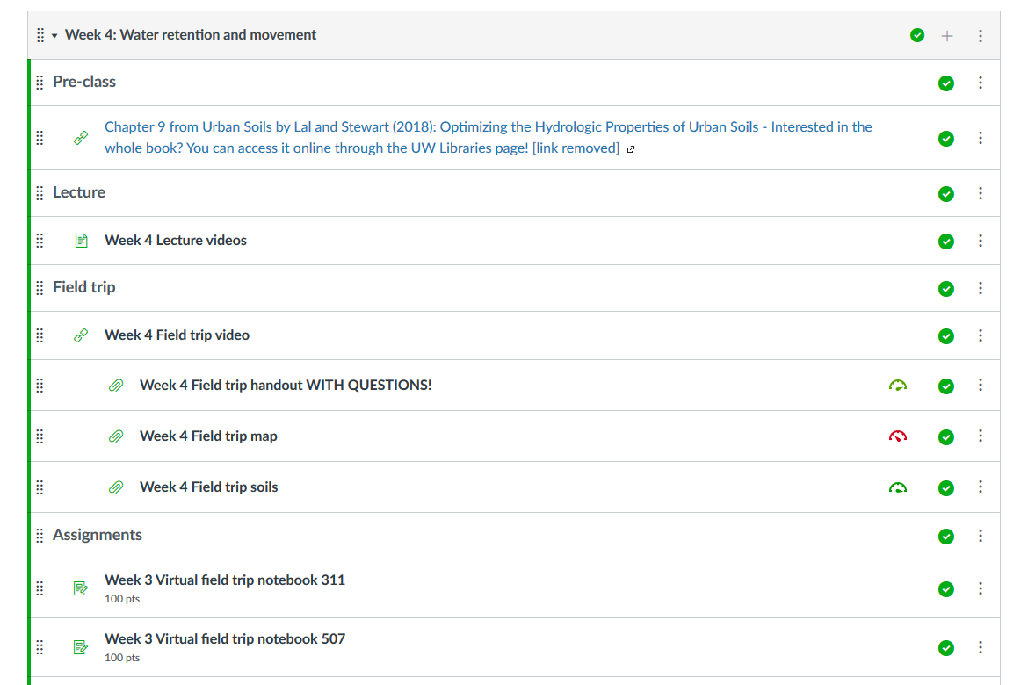Click the drag handle of Week 4 module header
This screenshot has height=685, width=1028.
tap(40, 35)
